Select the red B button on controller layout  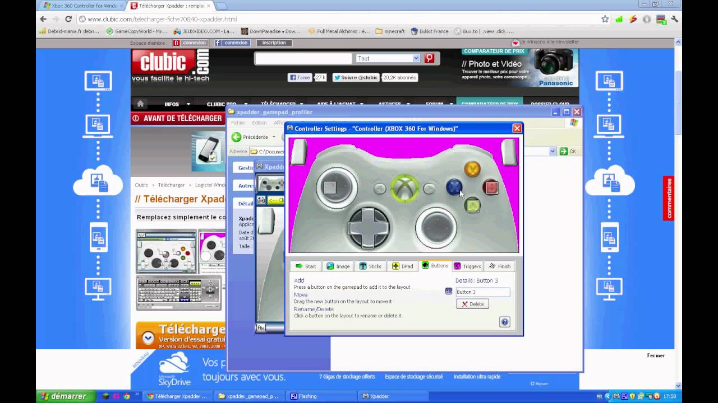click(x=491, y=187)
